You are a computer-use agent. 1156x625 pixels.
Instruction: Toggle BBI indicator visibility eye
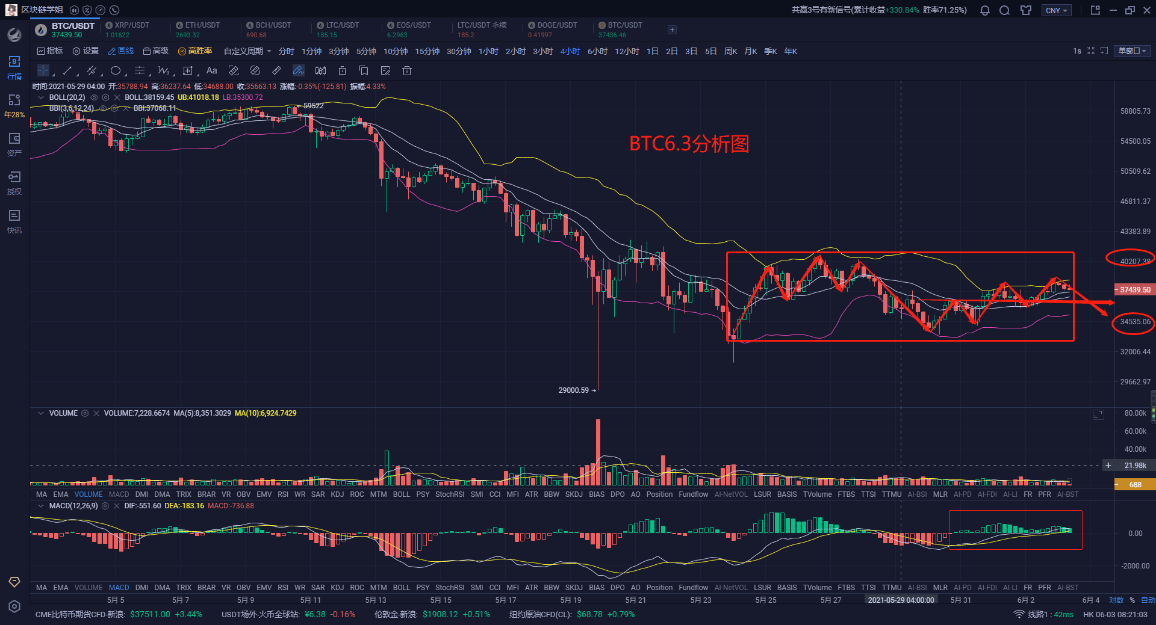[102, 108]
